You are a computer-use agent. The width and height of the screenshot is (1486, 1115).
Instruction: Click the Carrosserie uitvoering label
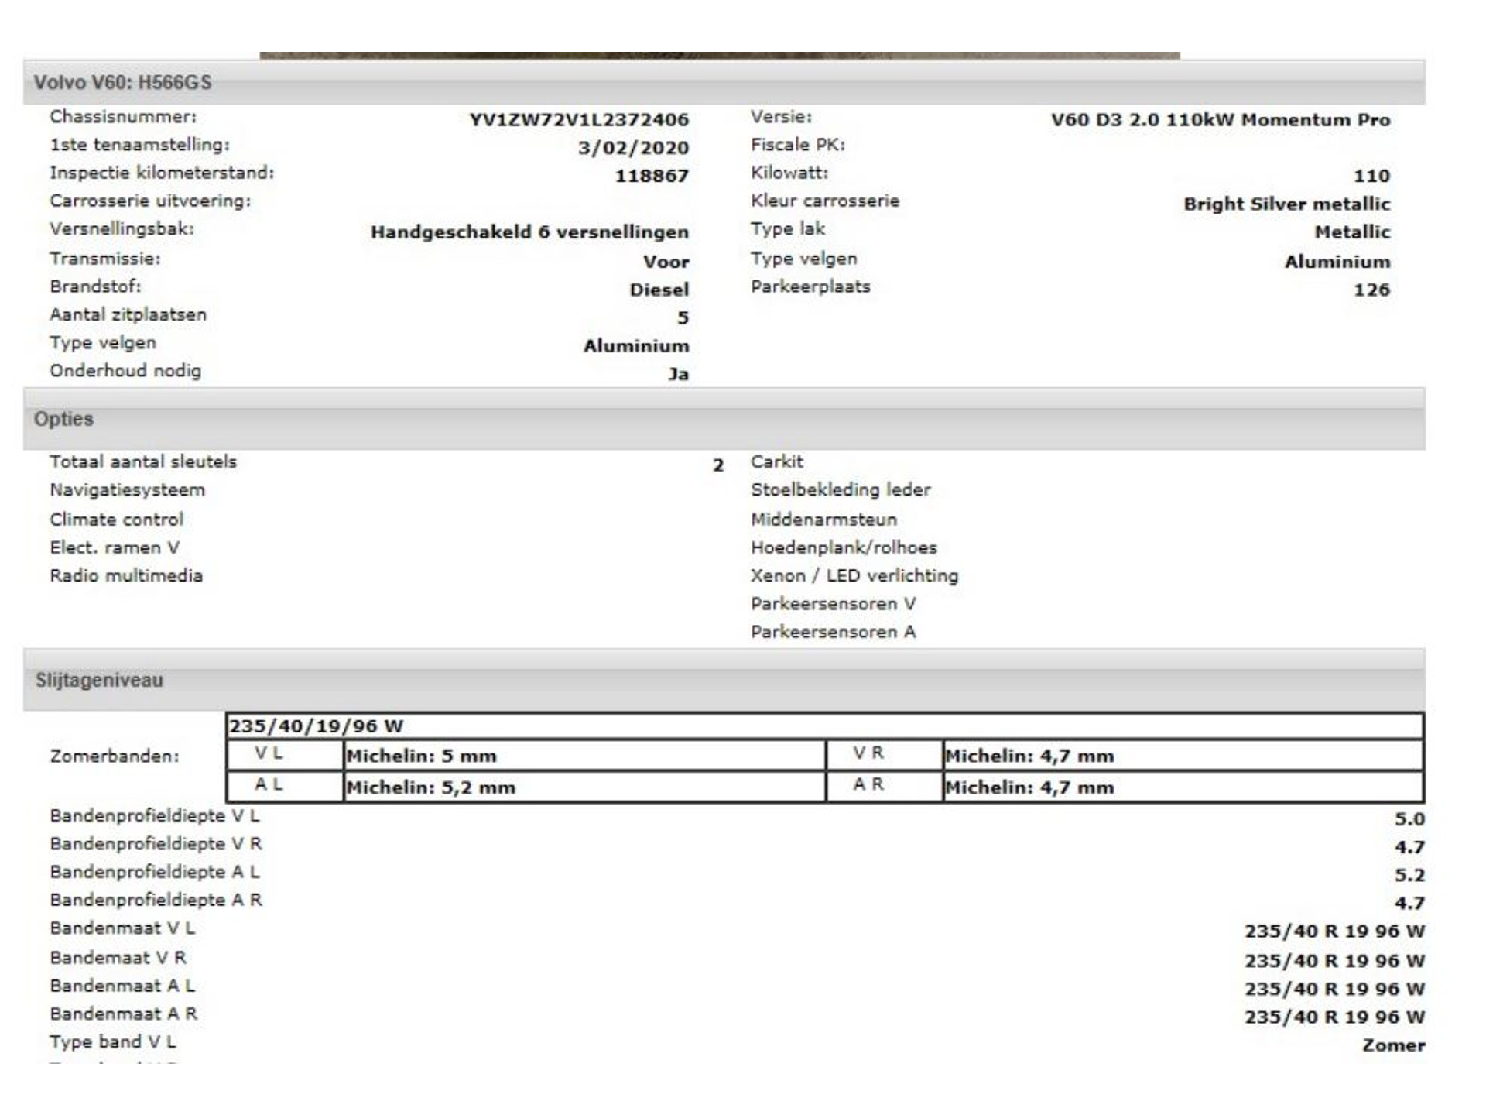point(150,201)
